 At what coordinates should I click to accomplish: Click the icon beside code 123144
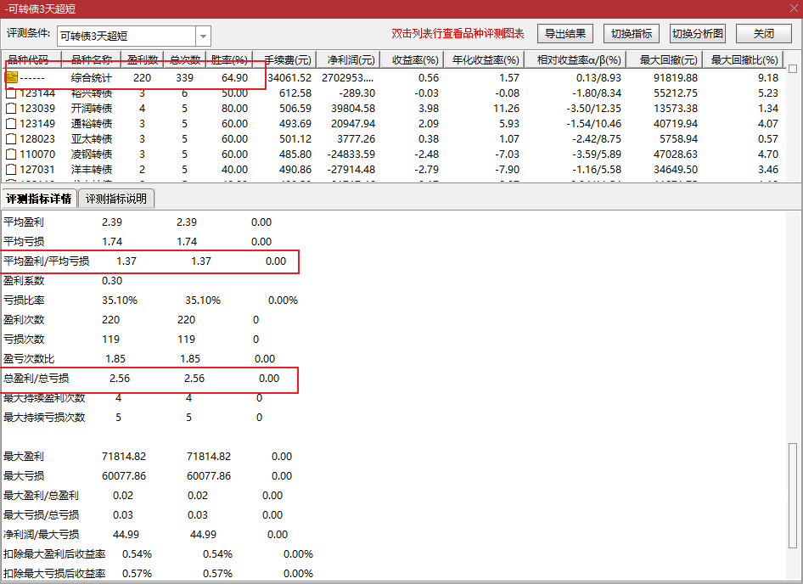[11, 93]
